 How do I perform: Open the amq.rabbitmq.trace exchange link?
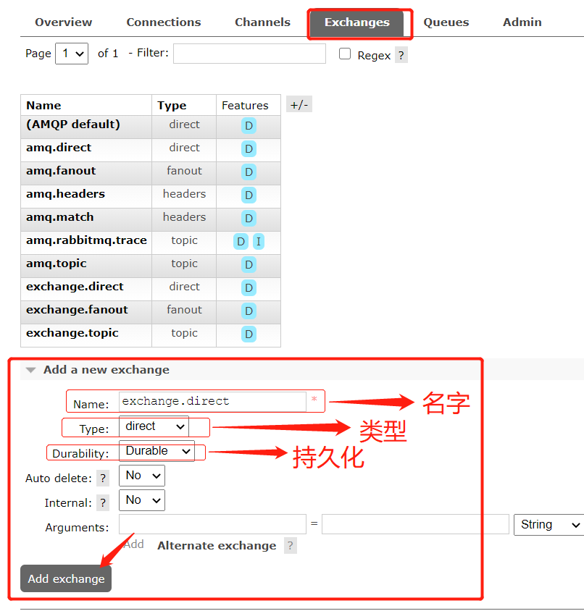(x=87, y=240)
